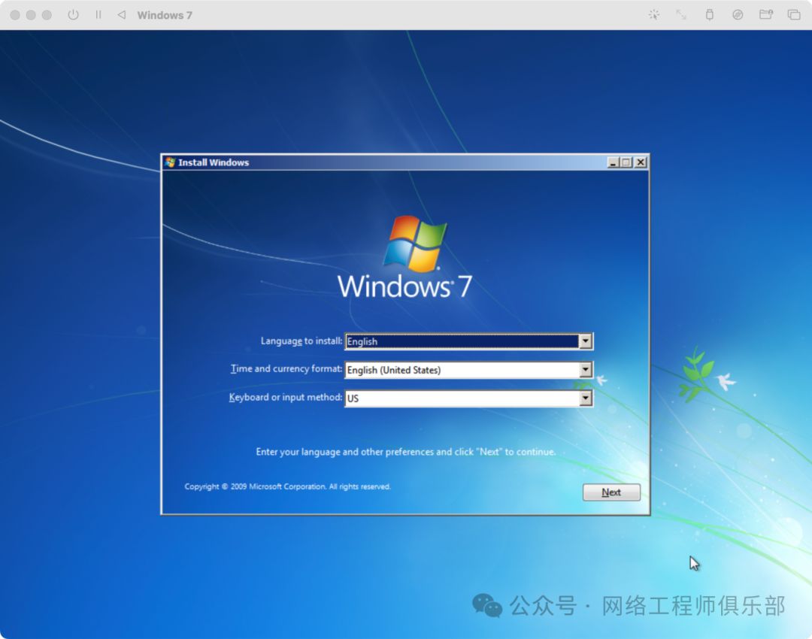This screenshot has width=812, height=639.
Task: Click the left-pointing triangle restart icon
Action: pos(122,15)
